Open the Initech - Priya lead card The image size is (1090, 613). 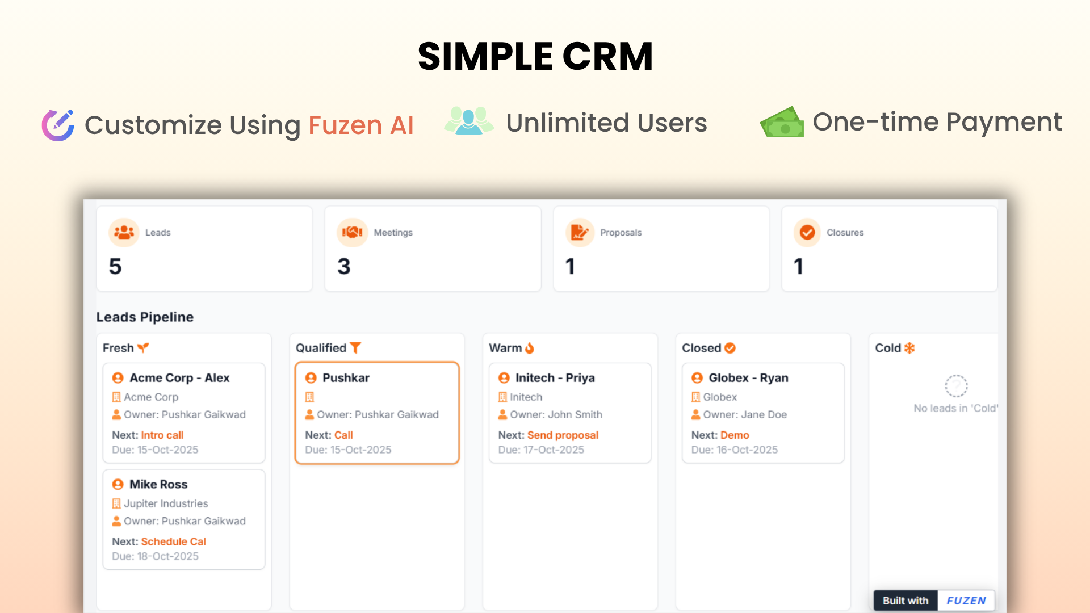(x=569, y=413)
